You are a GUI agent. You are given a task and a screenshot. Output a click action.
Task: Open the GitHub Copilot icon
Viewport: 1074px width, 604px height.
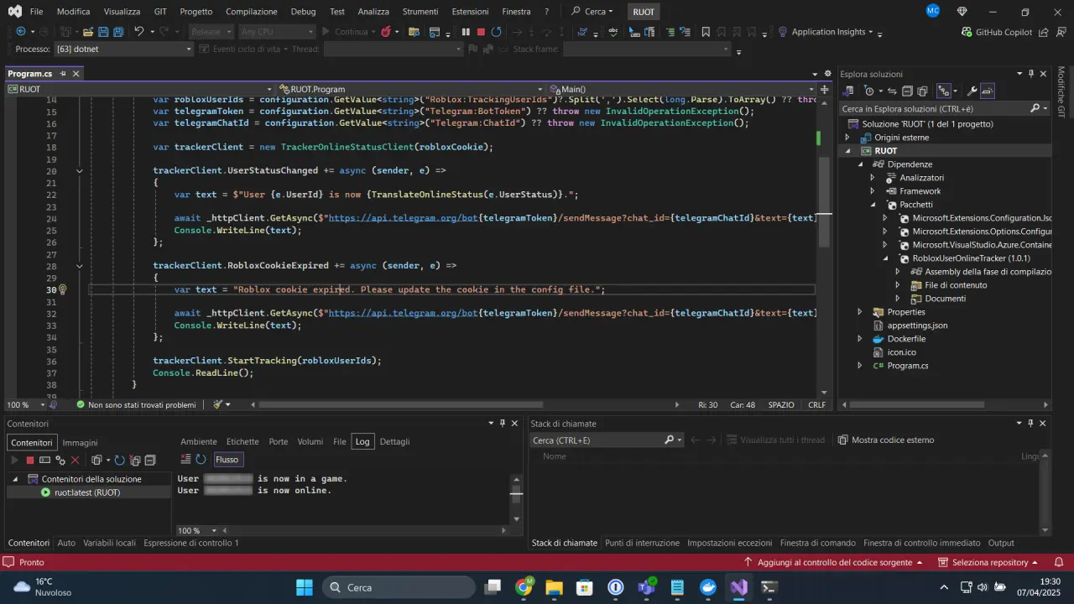point(967,32)
